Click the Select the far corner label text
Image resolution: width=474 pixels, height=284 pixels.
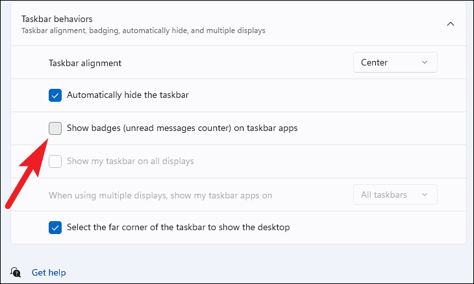[x=178, y=227]
